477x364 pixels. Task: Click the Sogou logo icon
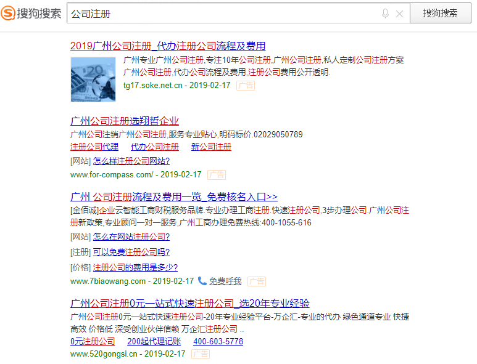[x=9, y=13]
